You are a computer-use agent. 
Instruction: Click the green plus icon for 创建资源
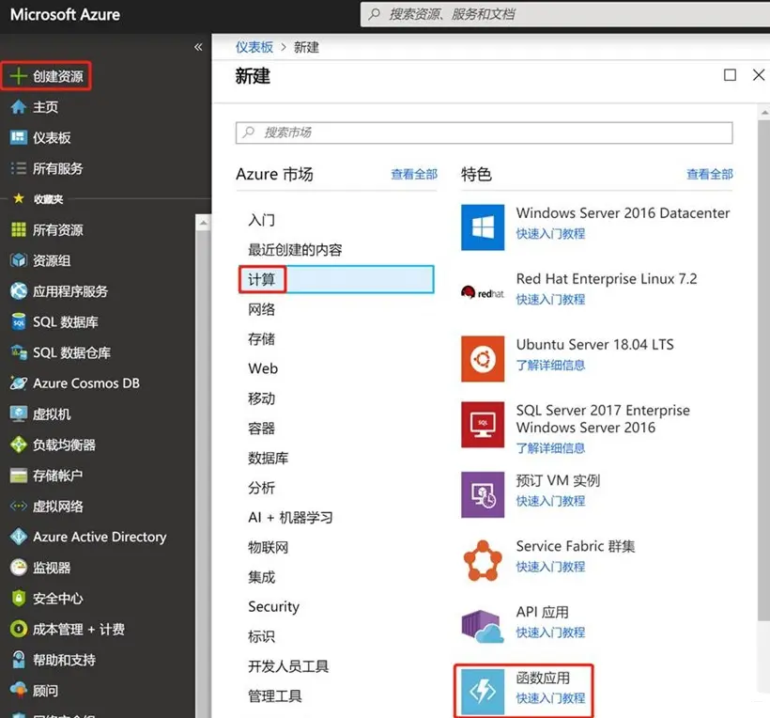18,76
